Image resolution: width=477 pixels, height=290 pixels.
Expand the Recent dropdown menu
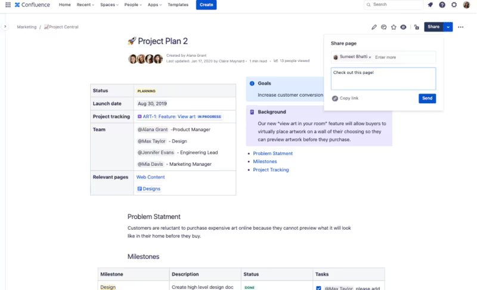coord(85,5)
